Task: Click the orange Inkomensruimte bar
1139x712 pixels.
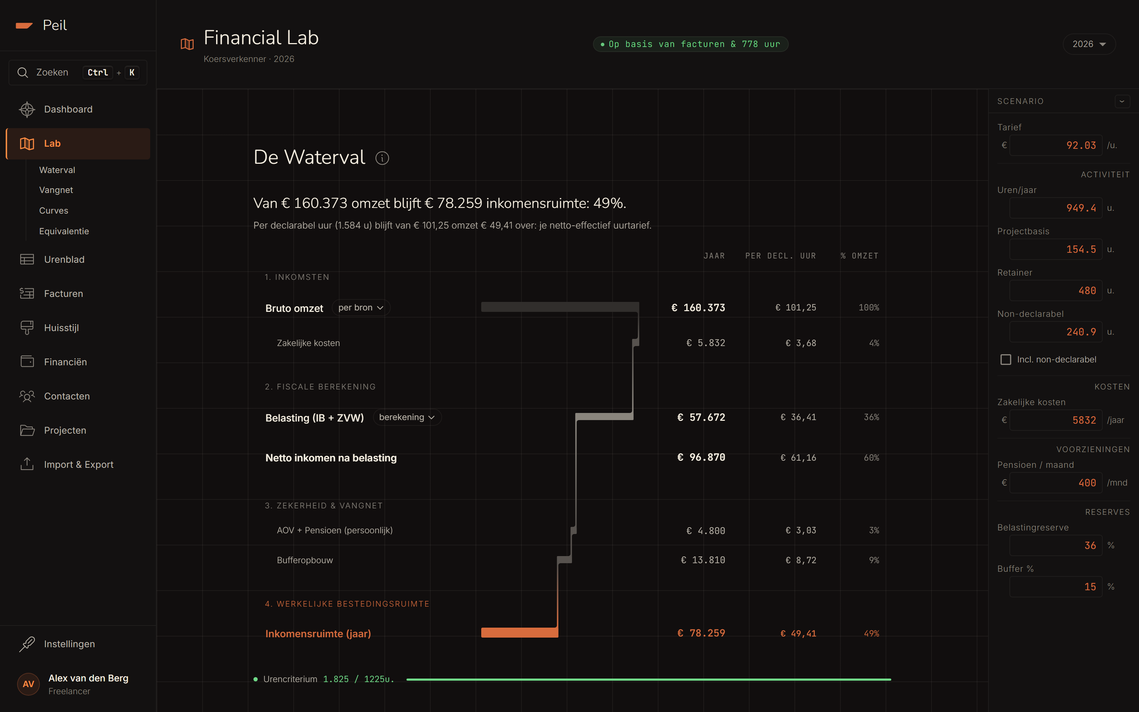Action: [520, 632]
